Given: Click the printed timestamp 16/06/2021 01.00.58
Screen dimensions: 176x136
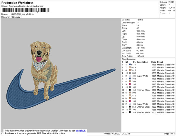Looking at the screenshot, I should coord(121,134).
